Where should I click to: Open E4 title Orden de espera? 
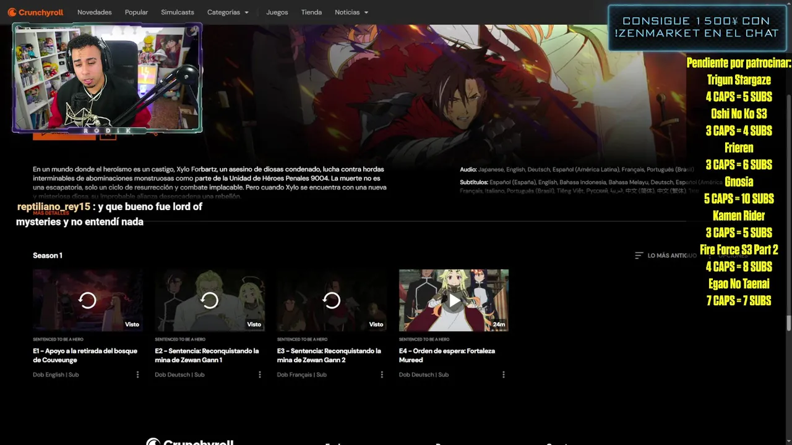click(447, 355)
